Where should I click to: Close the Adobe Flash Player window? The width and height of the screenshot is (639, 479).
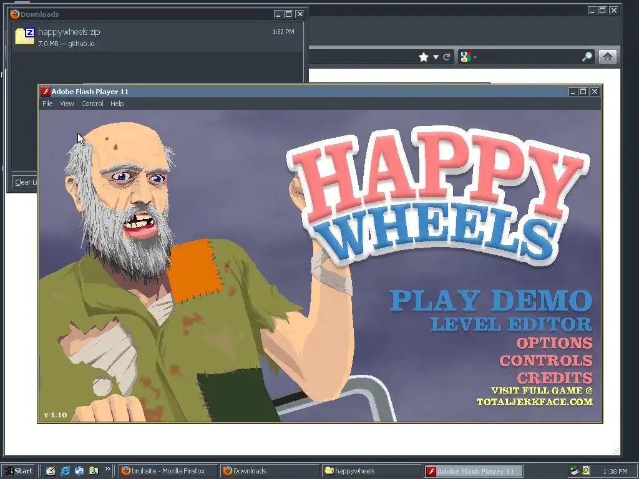click(595, 92)
